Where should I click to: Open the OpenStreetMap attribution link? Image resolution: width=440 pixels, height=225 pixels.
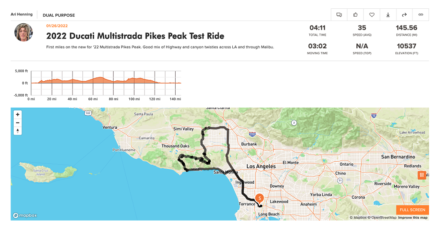pos(384,218)
